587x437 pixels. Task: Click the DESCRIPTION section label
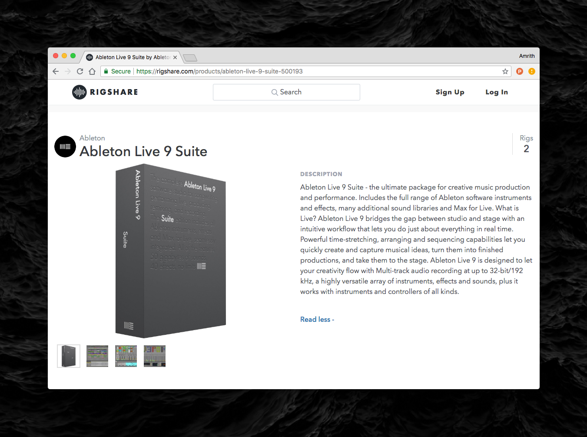pyautogui.click(x=321, y=174)
